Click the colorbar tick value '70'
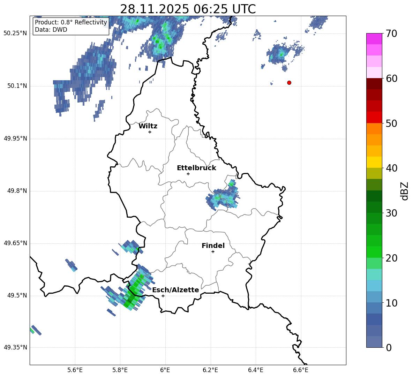 click(x=391, y=33)
